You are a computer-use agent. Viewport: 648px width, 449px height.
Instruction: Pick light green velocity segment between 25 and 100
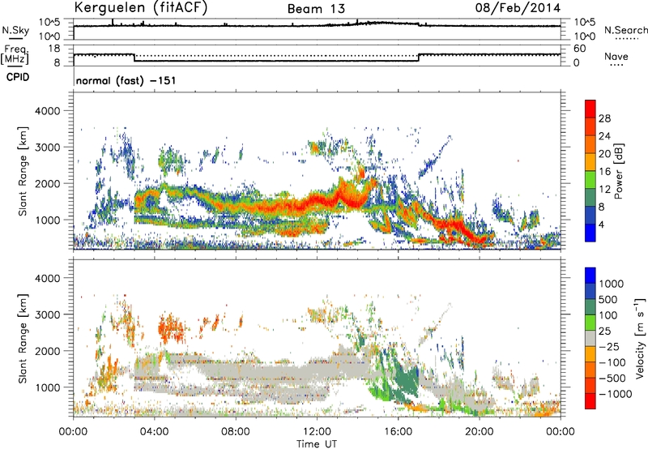click(590, 323)
